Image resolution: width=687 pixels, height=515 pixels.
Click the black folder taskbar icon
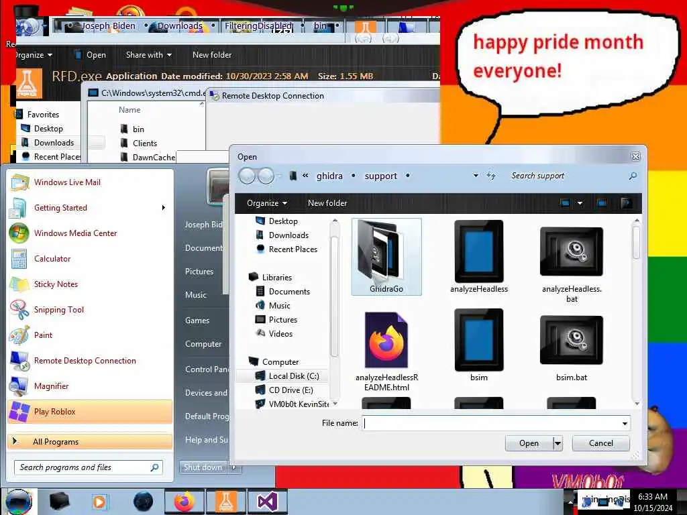59,502
